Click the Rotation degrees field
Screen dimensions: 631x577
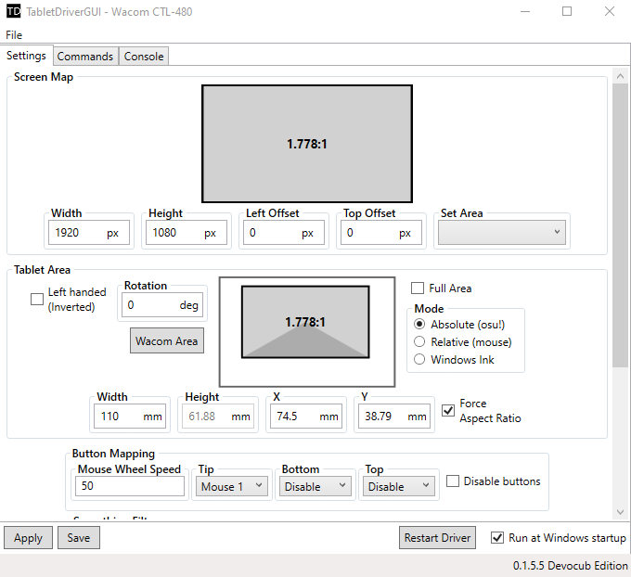pos(162,305)
